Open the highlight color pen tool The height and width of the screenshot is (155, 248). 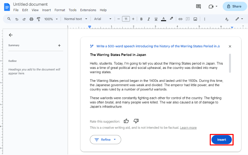click(171, 19)
